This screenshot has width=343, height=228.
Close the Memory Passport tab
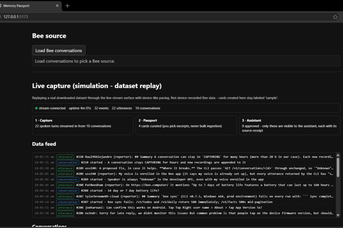click(57, 6)
